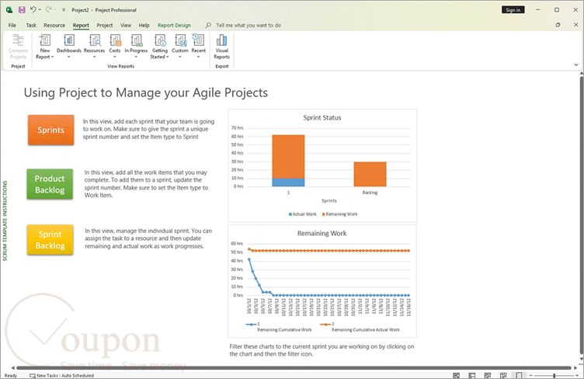The image size is (584, 379).
Task: Select the Report ribbon tab
Action: point(81,26)
